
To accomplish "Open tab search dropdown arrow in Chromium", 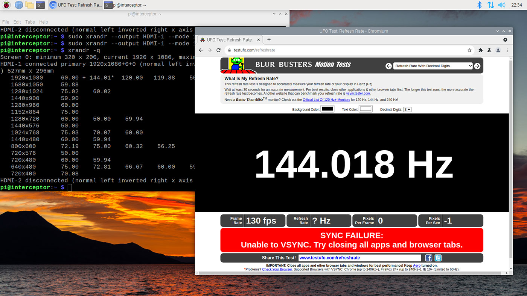I will click(505, 40).
